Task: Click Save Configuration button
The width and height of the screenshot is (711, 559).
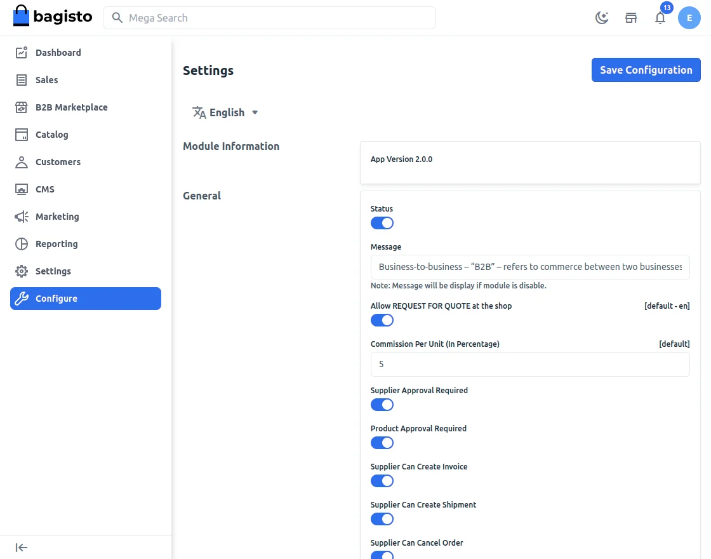Action: 646,70
